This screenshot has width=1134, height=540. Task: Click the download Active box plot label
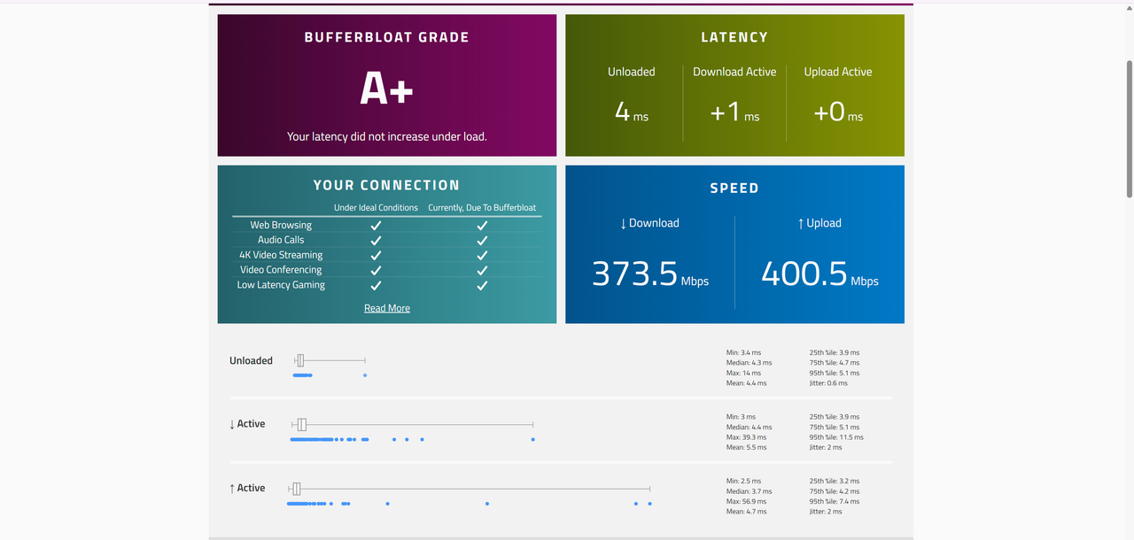point(247,424)
